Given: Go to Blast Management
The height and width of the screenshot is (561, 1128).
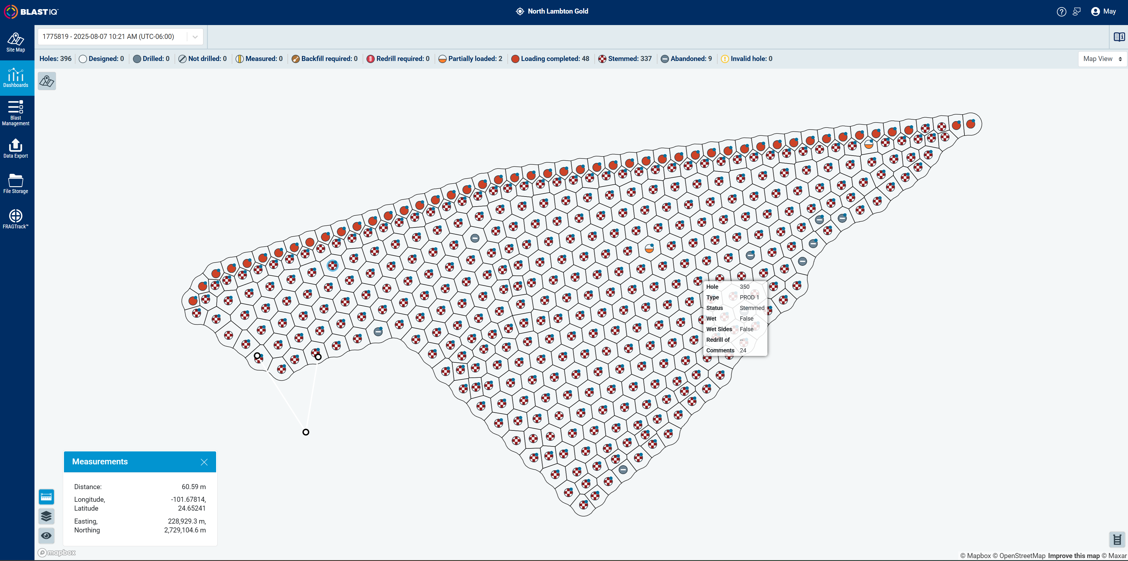Looking at the screenshot, I should pyautogui.click(x=16, y=113).
